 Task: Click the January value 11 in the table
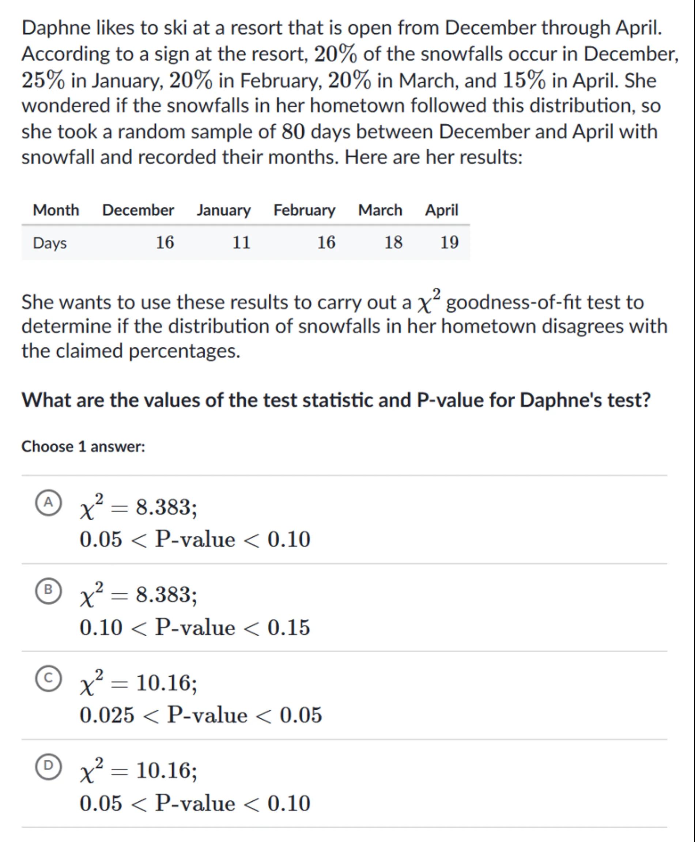coord(241,243)
